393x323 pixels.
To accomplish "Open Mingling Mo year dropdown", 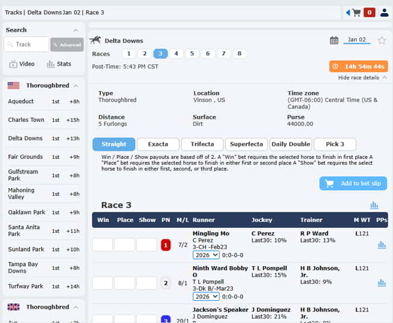I will pyautogui.click(x=206, y=255).
